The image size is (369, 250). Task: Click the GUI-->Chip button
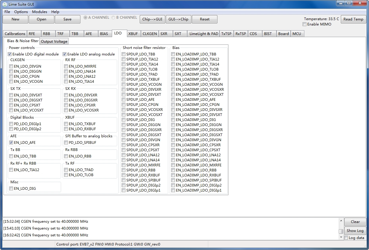(x=178, y=19)
